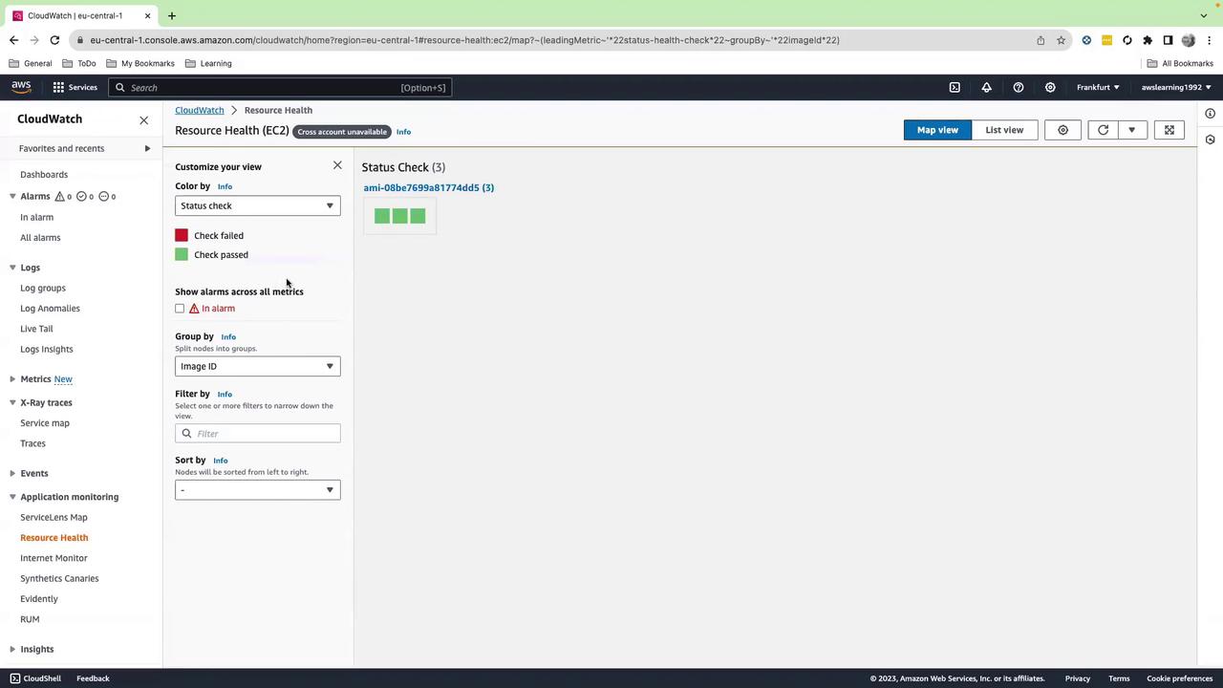Image resolution: width=1223 pixels, height=688 pixels.
Task: Click the browser address bar
Action: pos(554,40)
